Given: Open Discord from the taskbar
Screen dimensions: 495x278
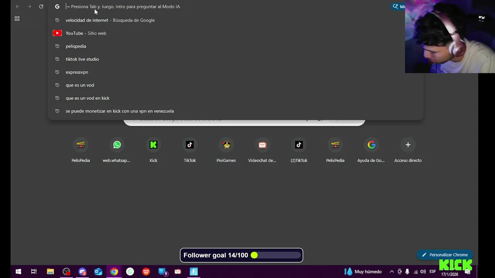Looking at the screenshot, I should tap(82, 271).
